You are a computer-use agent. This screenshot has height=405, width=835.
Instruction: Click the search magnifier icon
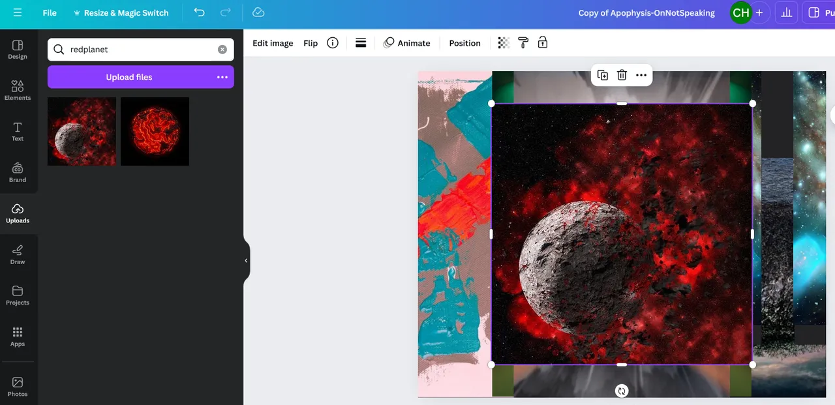tap(59, 50)
